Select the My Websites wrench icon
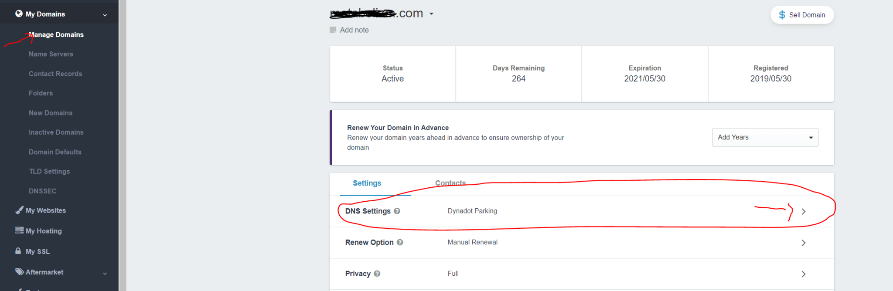 point(19,210)
